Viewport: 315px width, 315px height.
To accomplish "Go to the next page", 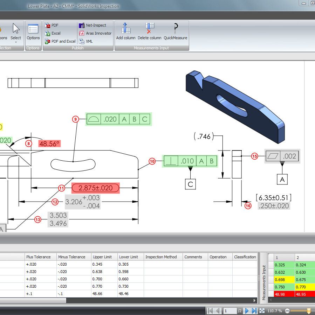I will click(x=247, y=311).
